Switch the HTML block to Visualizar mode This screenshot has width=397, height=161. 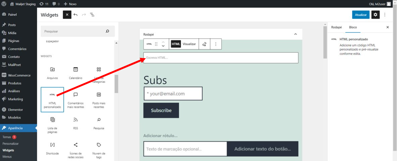(189, 44)
